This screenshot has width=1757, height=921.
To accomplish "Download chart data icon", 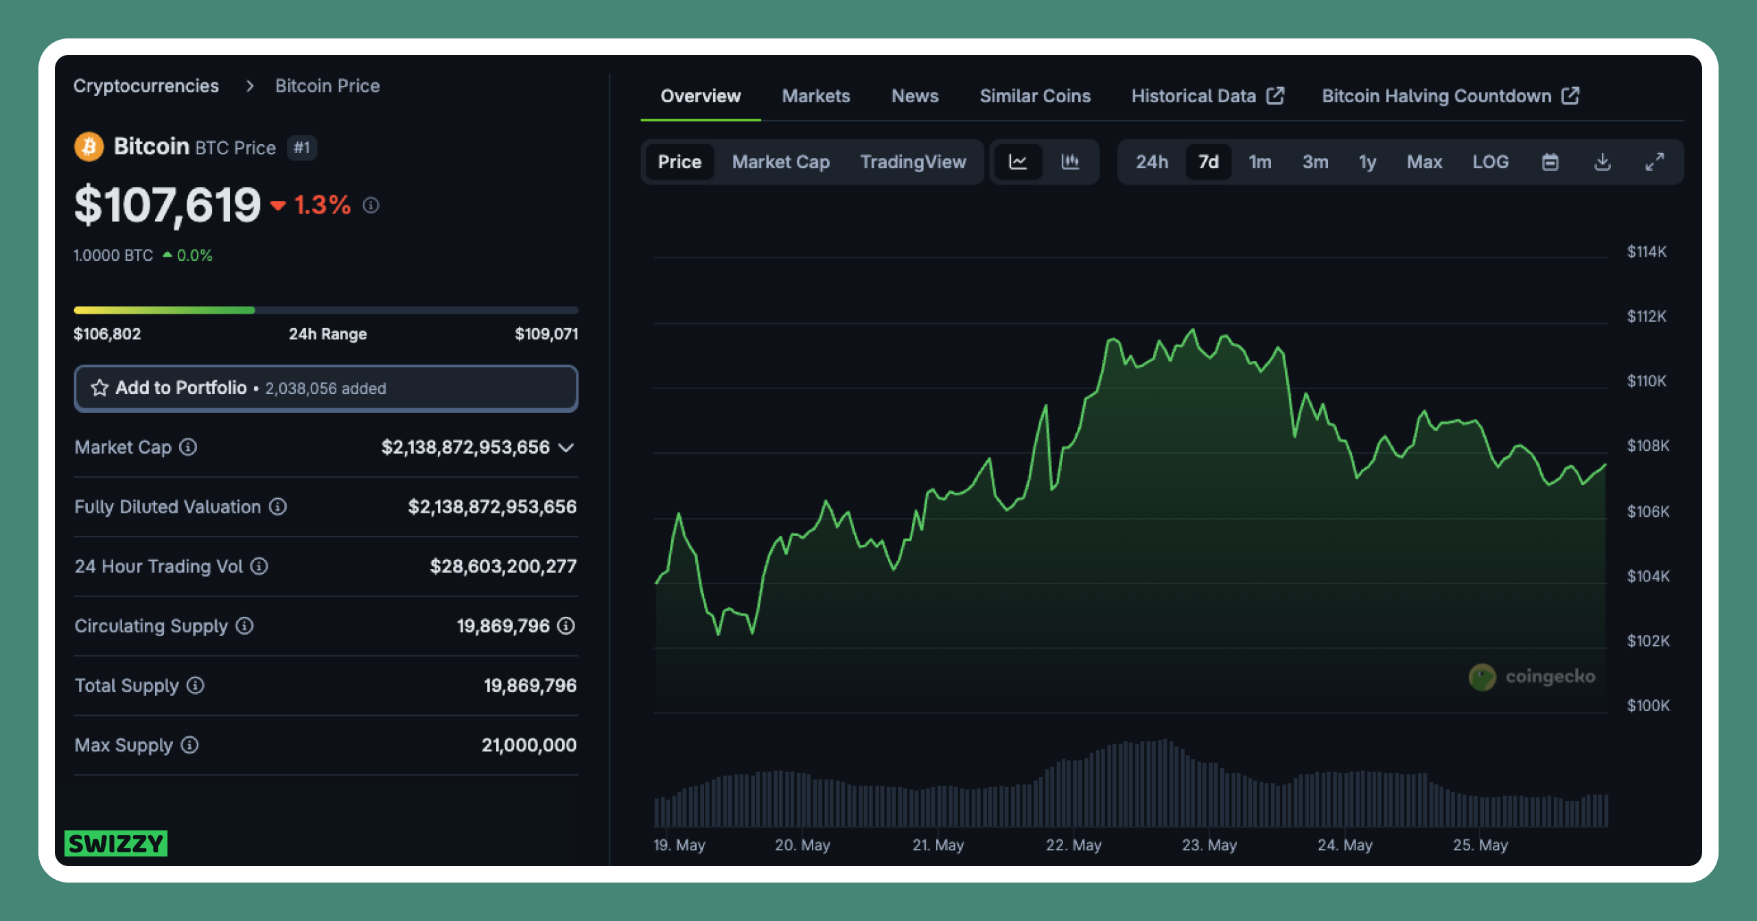I will click(x=1603, y=162).
